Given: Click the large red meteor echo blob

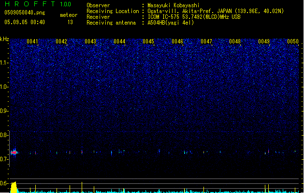Looking at the screenshot, I should point(14,152).
